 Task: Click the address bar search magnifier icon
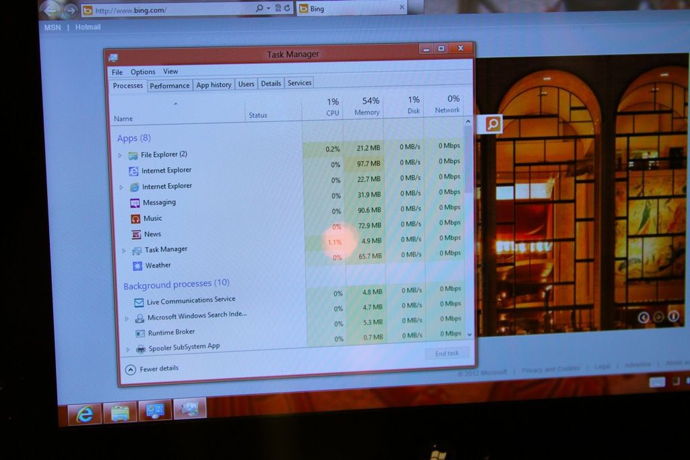259,8
